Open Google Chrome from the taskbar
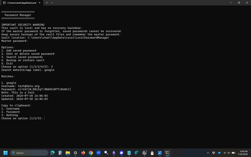This screenshot has width=251, height=157. point(91,153)
